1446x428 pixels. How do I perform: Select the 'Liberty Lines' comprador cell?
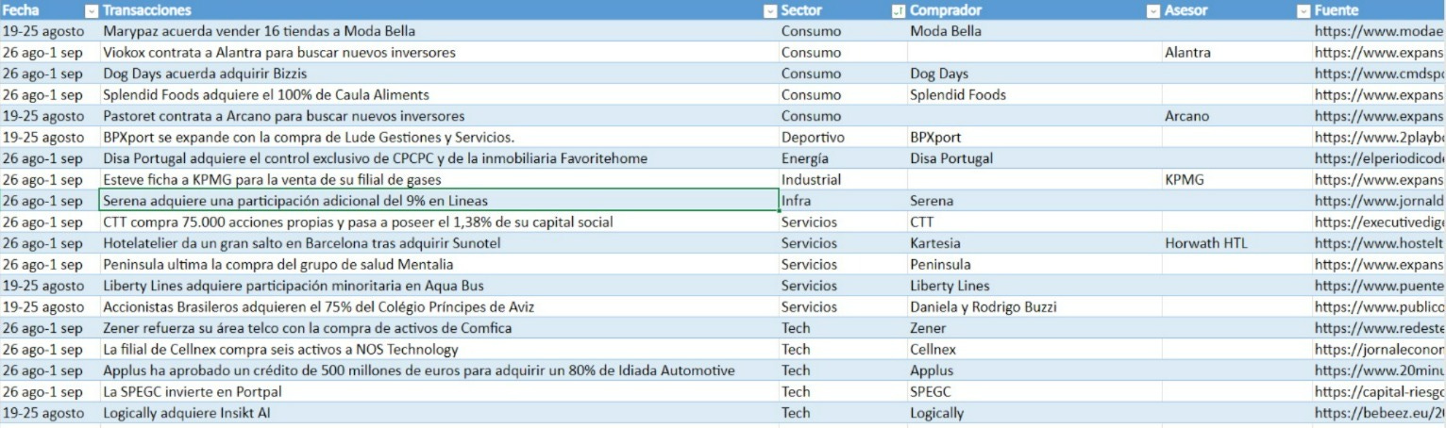point(1034,286)
